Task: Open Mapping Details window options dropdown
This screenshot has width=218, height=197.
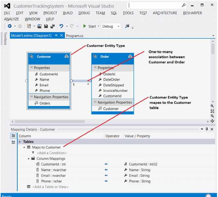Action: [x=202, y=129]
